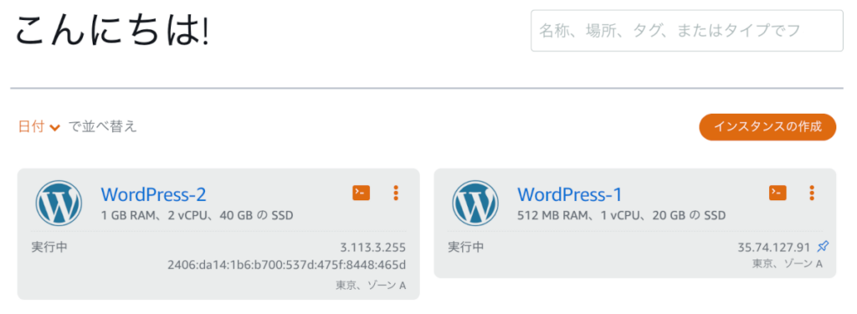Open the WordPress-1 instance link
857x314 pixels.
pos(569,195)
